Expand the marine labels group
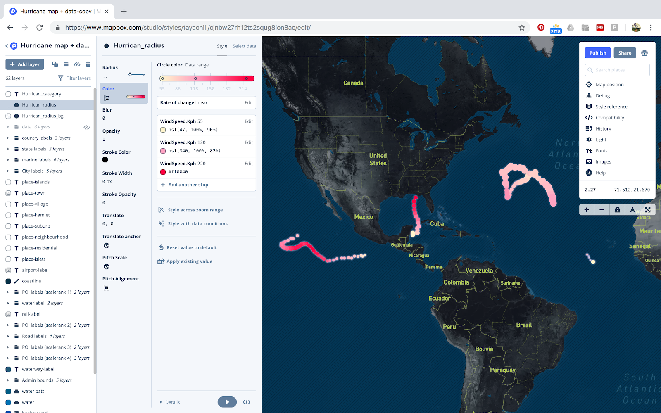Viewport: 661px width, 413px height. 8,160
